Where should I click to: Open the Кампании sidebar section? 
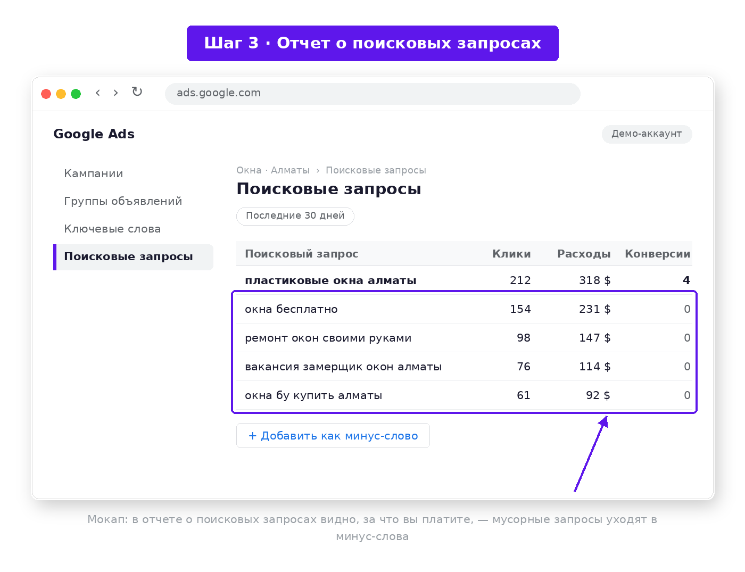click(94, 173)
